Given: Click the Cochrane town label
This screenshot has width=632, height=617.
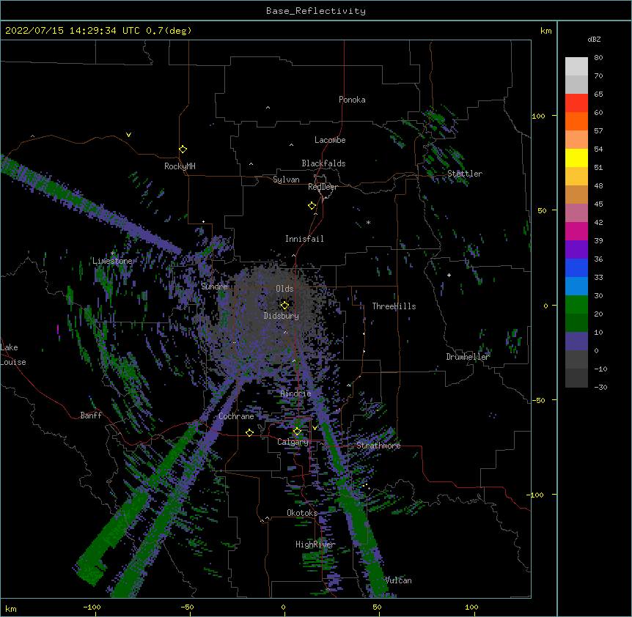Looking at the screenshot, I should tap(236, 416).
